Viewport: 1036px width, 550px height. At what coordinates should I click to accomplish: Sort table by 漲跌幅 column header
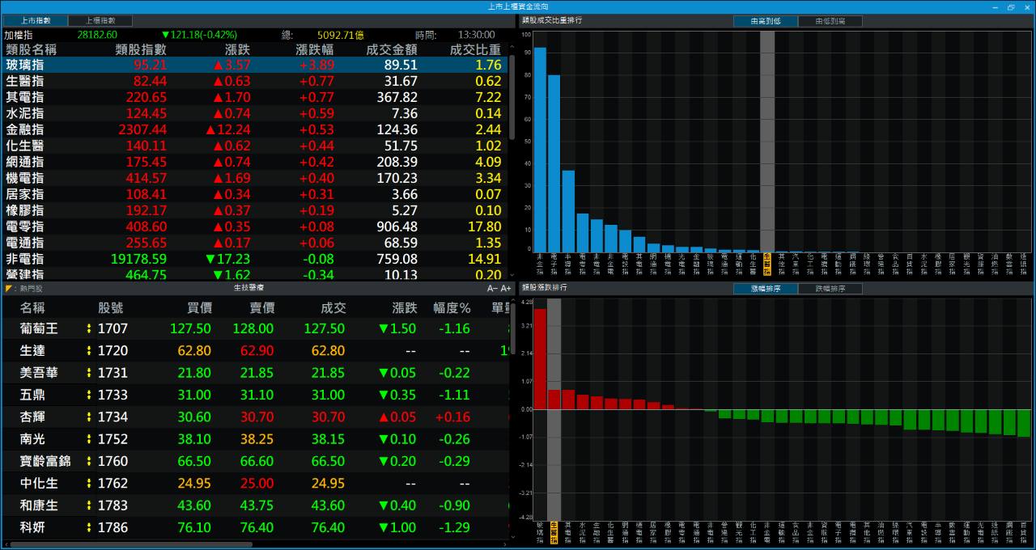pos(314,49)
